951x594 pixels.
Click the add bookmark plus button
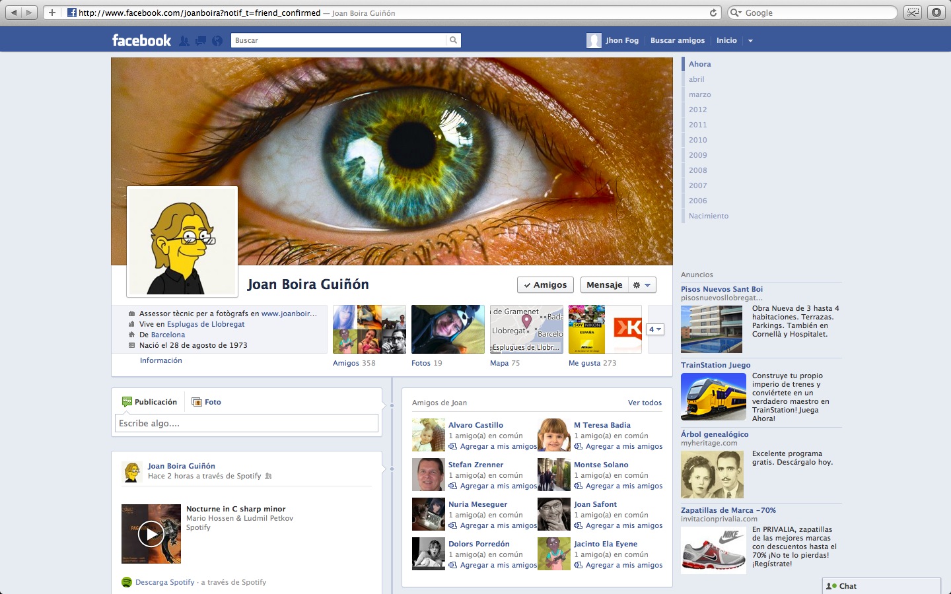point(52,13)
